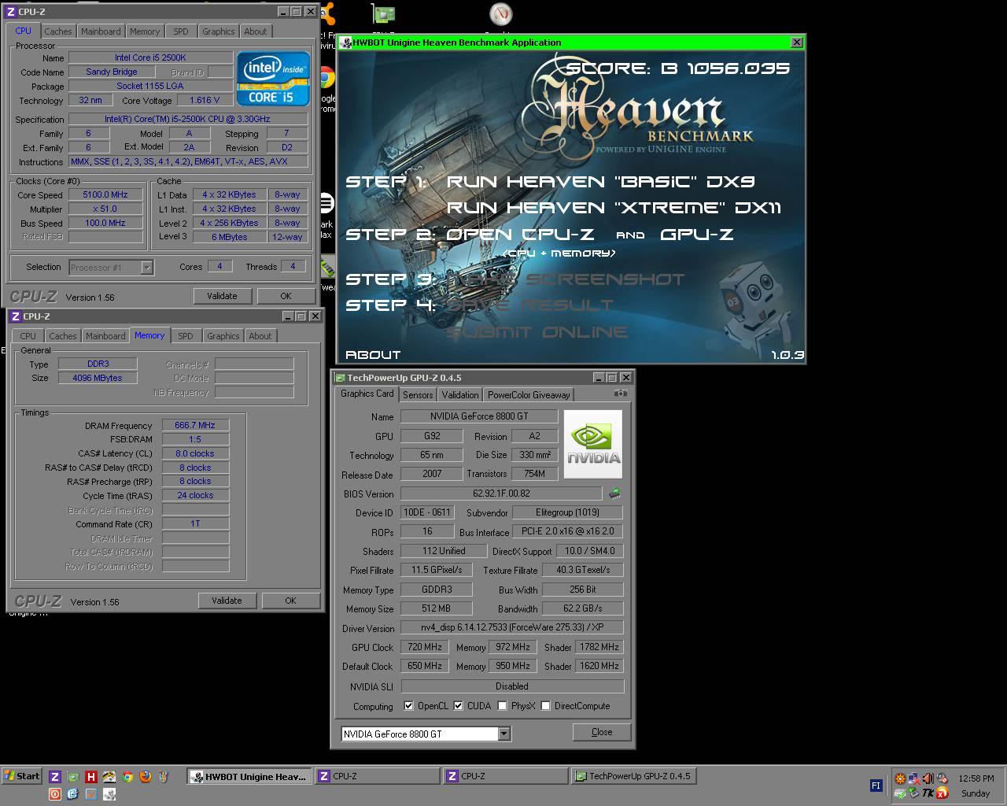
Task: Toggle the PhysX checkbox in GPU-Z
Action: [x=502, y=705]
